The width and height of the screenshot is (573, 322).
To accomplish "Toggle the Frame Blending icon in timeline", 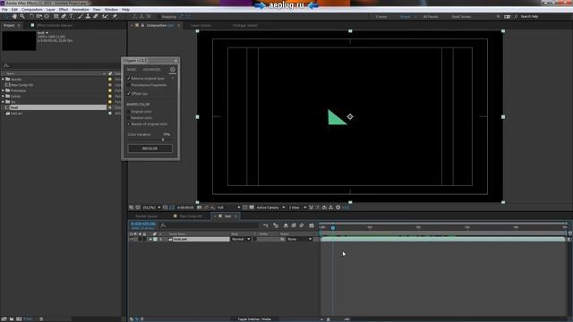I will [x=294, y=225].
